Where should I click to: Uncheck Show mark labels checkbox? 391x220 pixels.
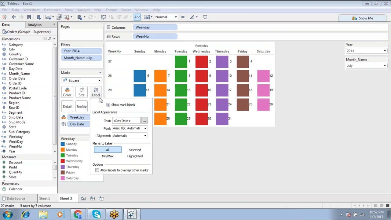coord(108,105)
